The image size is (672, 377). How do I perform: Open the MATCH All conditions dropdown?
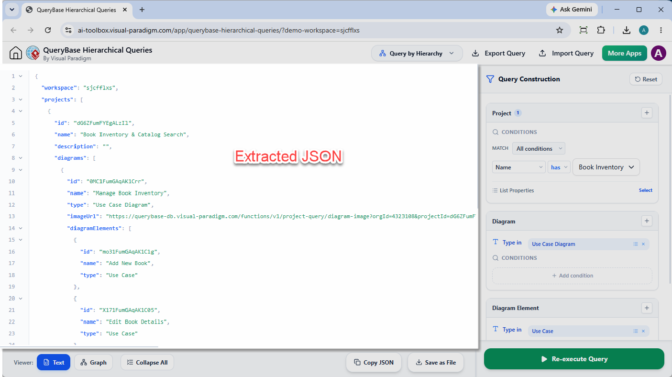[539, 148]
